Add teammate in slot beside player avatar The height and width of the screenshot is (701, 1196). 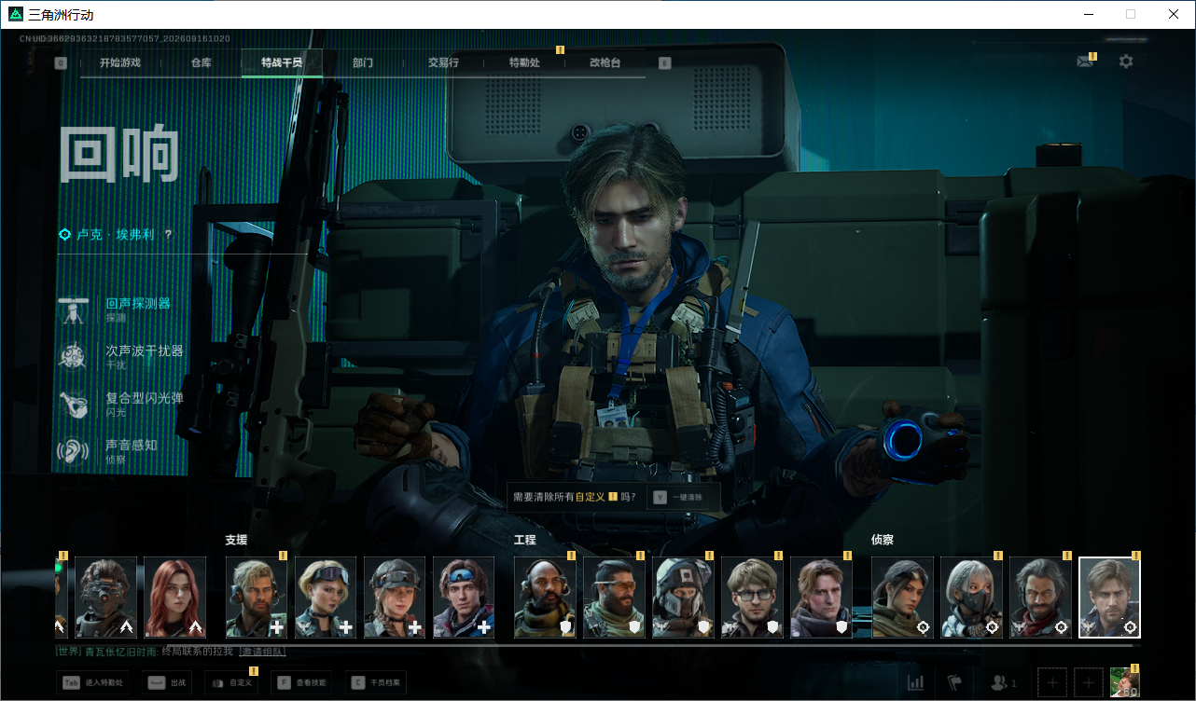[1089, 682]
